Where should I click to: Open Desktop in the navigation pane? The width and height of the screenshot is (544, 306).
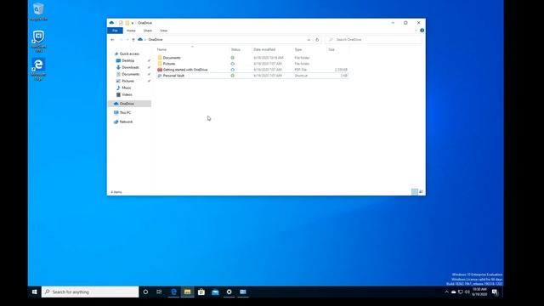(127, 60)
